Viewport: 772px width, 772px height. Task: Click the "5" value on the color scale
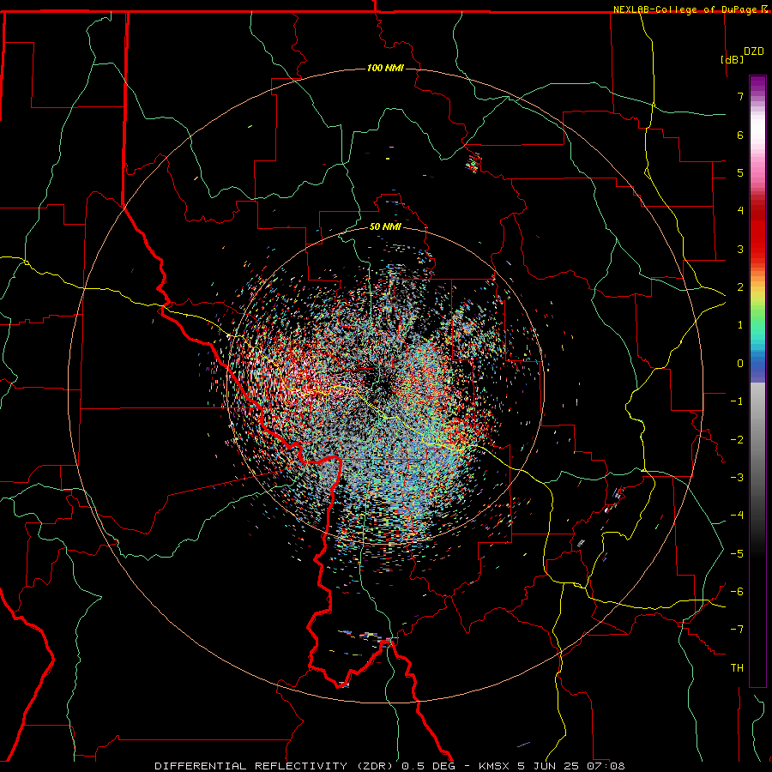[x=740, y=172]
